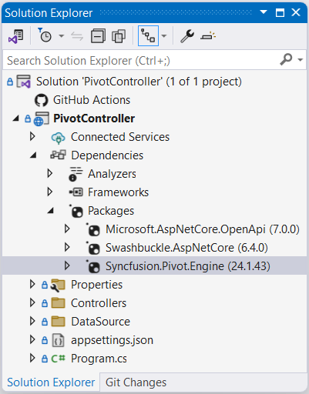309x394 pixels.
Task: Select Swashbuckle.AspNetCore (6.4.0)
Action: click(x=186, y=248)
